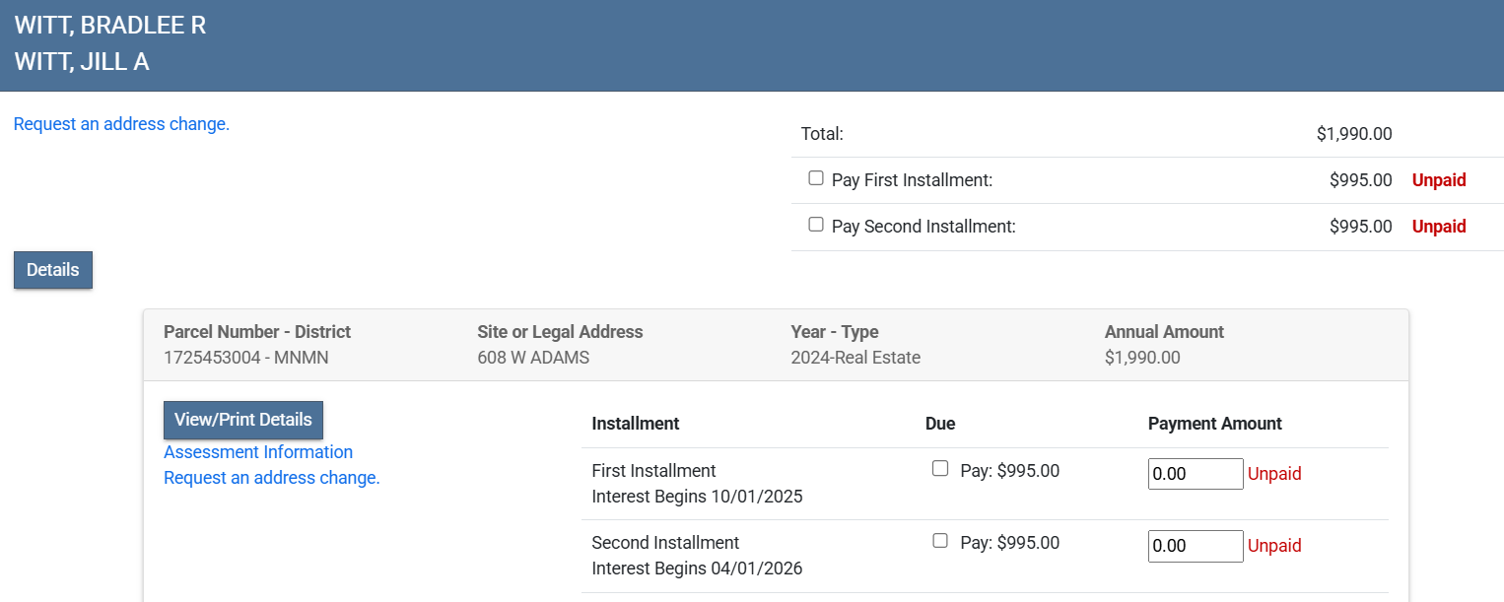Open the Assessment Information link
1504x602 pixels.
(x=258, y=452)
